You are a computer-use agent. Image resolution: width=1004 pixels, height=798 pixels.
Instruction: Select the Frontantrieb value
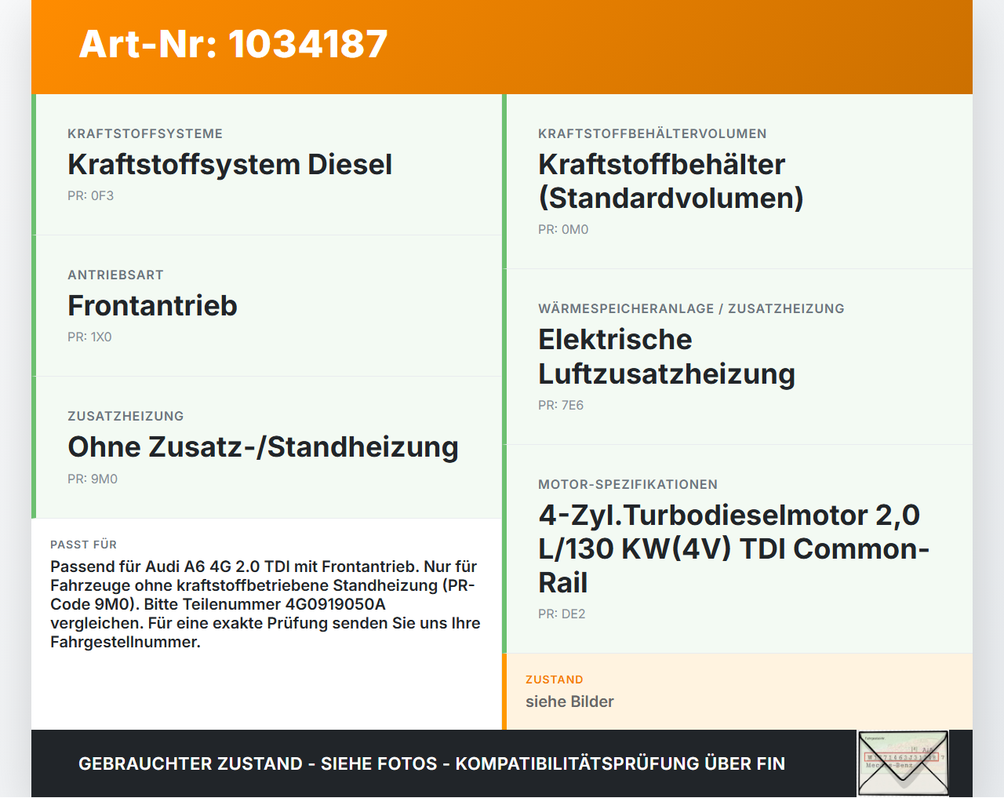tap(152, 305)
